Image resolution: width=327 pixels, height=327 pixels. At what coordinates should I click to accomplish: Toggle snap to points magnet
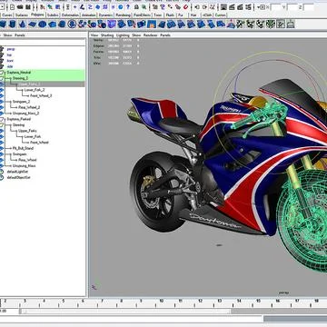[x=170, y=6]
